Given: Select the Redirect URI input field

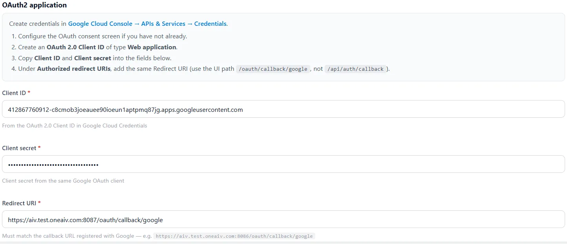Looking at the screenshot, I should point(283,220).
